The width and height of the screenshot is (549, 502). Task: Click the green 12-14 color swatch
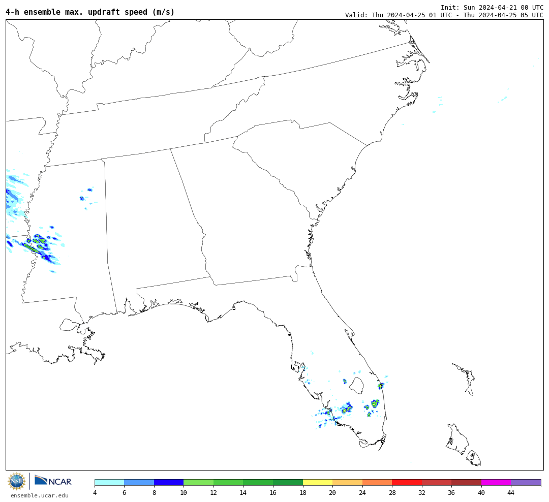[x=228, y=482]
